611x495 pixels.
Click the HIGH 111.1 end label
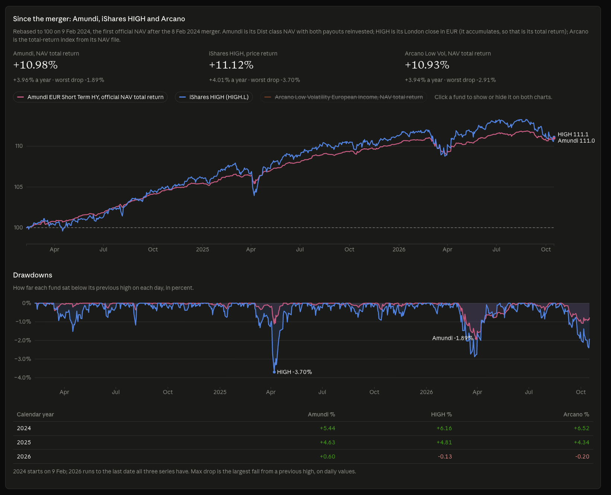pyautogui.click(x=573, y=134)
